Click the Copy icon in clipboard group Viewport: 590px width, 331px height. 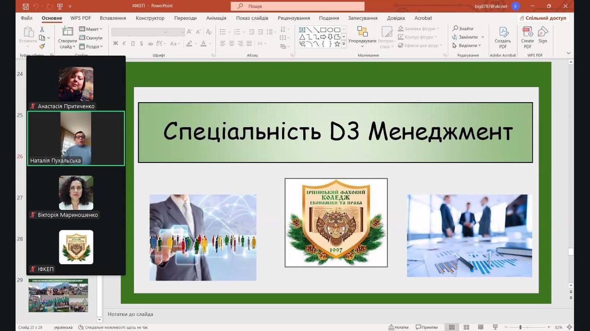[x=42, y=38]
